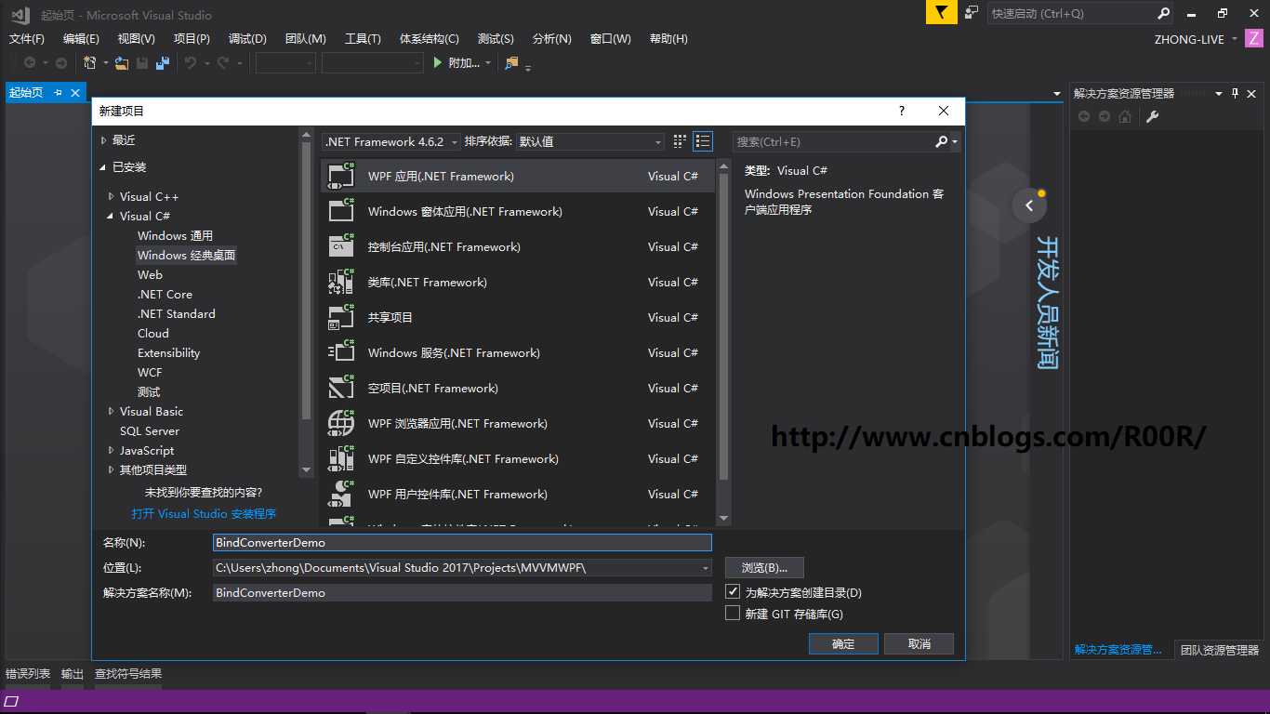Open the 错误列表 bottom tab
The height and width of the screenshot is (714, 1270).
28,673
